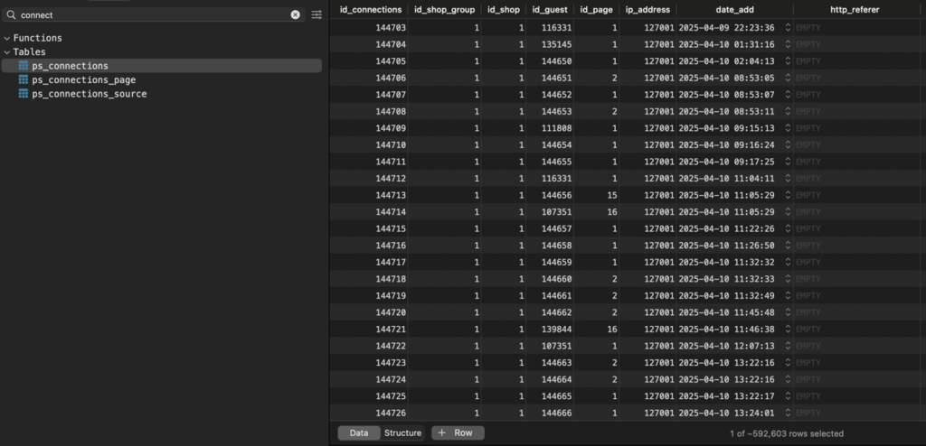Collapse the Tables group
The image size is (926, 446).
click(x=7, y=52)
